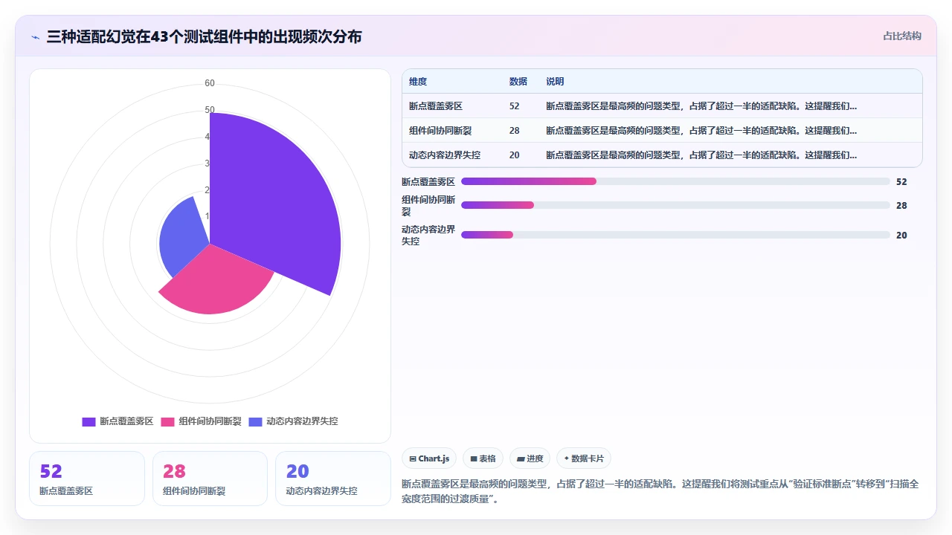
Task: Open the data card showing 28
Action: (210, 479)
